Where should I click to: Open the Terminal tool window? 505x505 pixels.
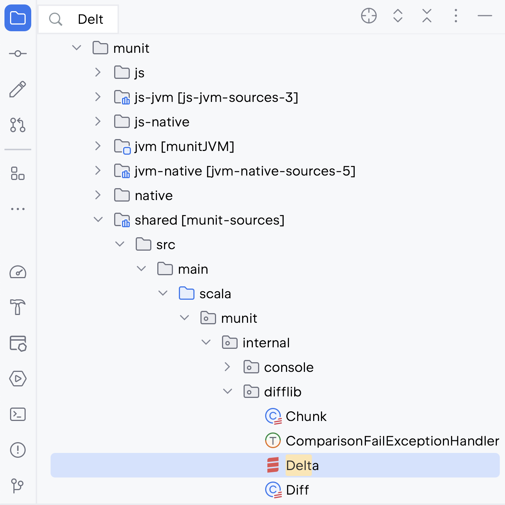[x=18, y=414]
